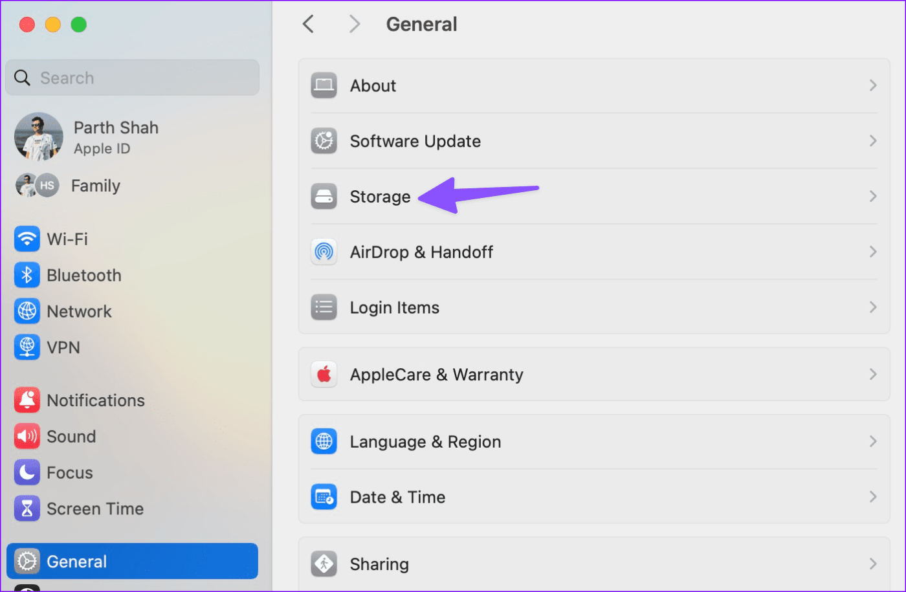The height and width of the screenshot is (592, 906).
Task: Expand the Sharing row chevron
Action: coord(873,564)
